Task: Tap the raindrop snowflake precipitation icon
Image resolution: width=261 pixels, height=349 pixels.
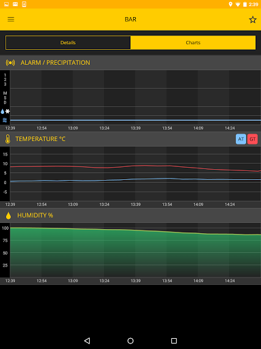Action: pyautogui.click(x=5, y=111)
